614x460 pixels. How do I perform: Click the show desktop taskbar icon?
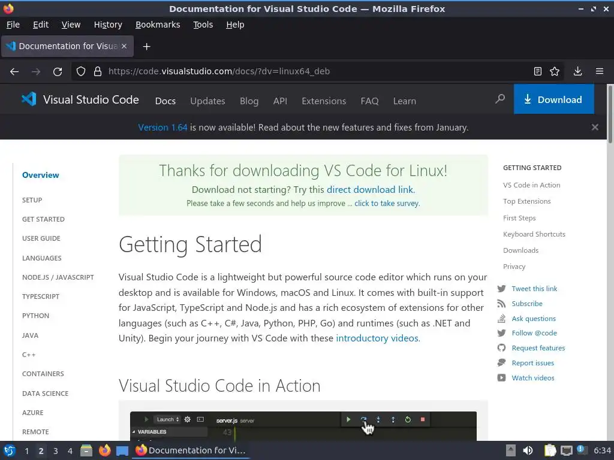(x=122, y=451)
